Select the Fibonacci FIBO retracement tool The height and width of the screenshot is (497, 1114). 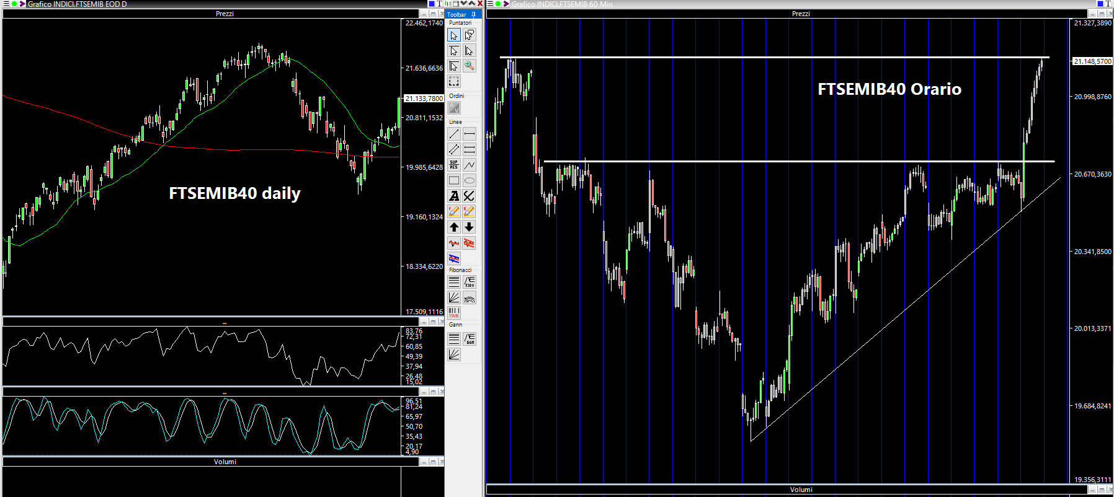click(470, 282)
